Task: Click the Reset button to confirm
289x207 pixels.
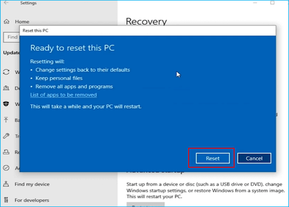Action: [x=213, y=158]
